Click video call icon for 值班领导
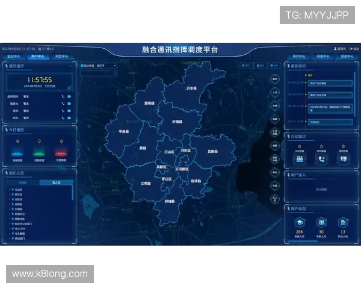 click(x=69, y=96)
